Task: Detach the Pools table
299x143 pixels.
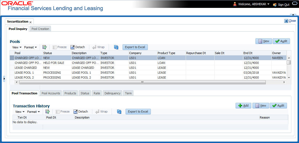Action: click(77, 47)
